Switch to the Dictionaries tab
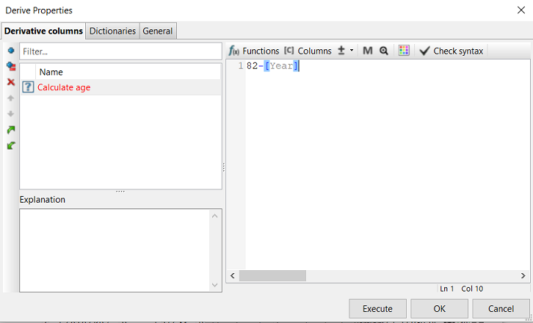 (x=112, y=31)
